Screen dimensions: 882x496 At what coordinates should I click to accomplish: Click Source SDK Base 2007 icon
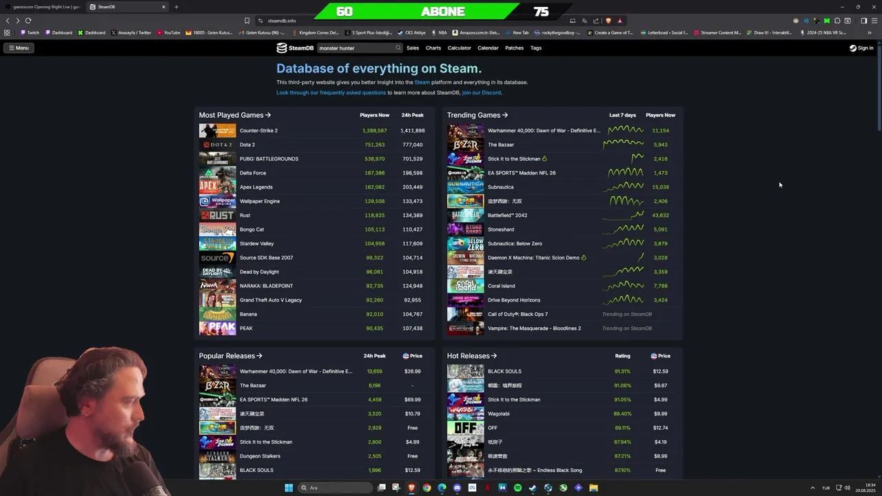[217, 258]
